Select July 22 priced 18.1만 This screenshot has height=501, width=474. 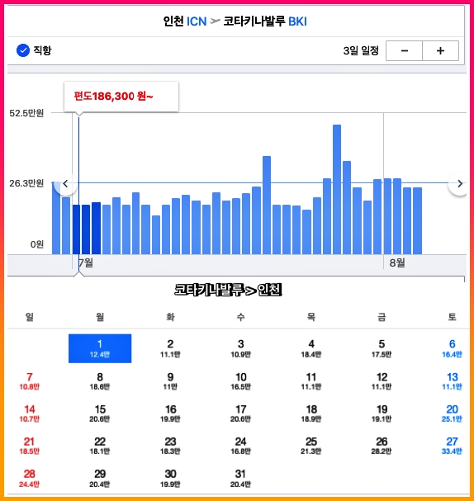tap(100, 446)
